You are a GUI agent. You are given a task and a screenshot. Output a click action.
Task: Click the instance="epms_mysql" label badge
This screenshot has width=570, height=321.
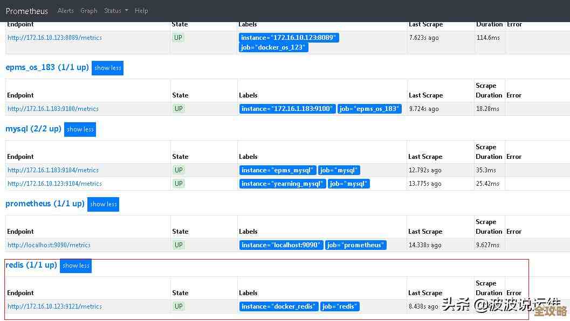[277, 170]
